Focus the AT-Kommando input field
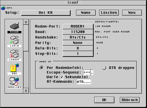The height and width of the screenshot is (108, 147). [x=84, y=82]
